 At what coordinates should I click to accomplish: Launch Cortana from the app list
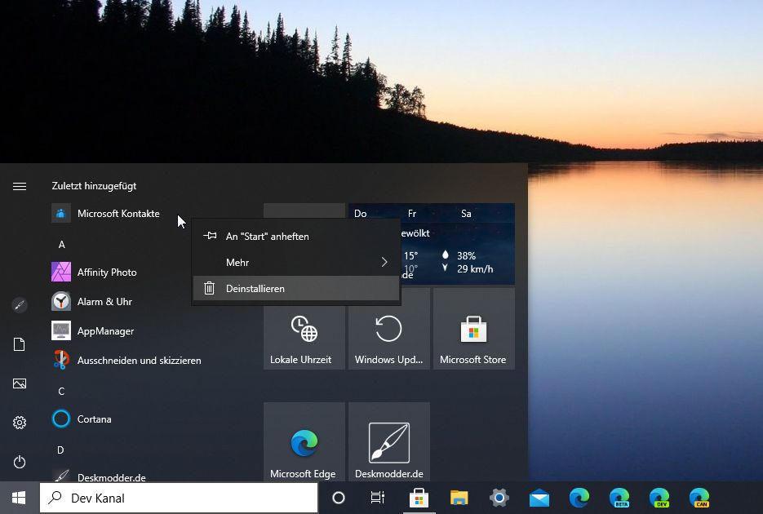[82, 419]
